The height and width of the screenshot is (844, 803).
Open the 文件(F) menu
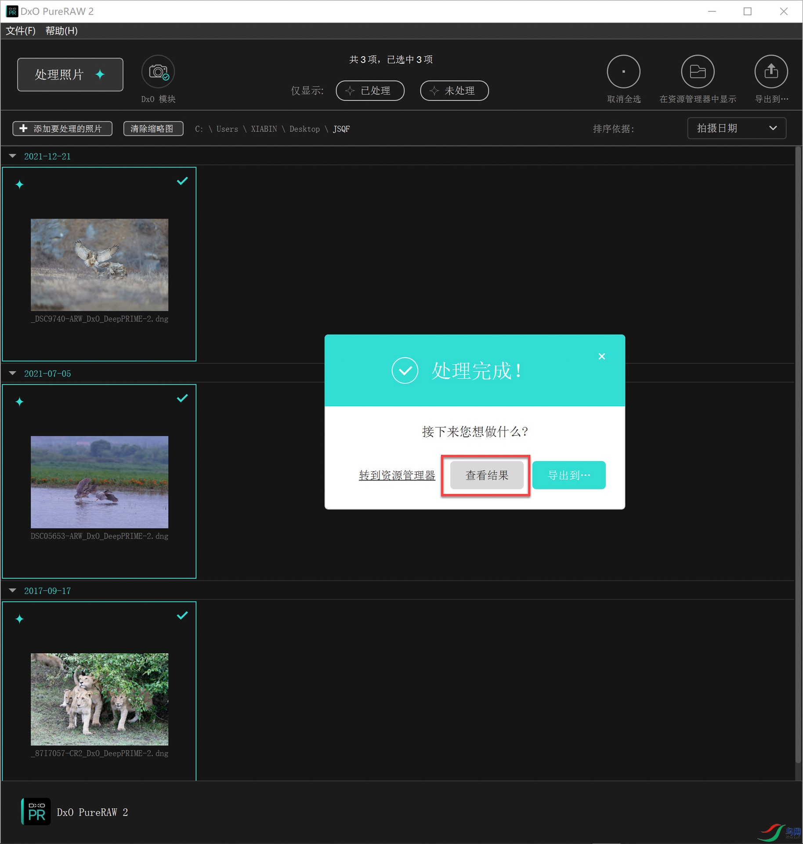click(x=21, y=31)
